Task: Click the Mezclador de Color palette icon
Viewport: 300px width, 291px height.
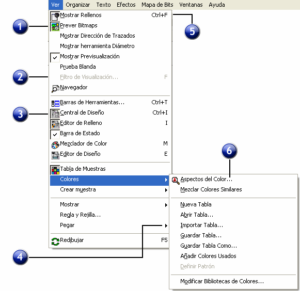Action: (x=55, y=144)
